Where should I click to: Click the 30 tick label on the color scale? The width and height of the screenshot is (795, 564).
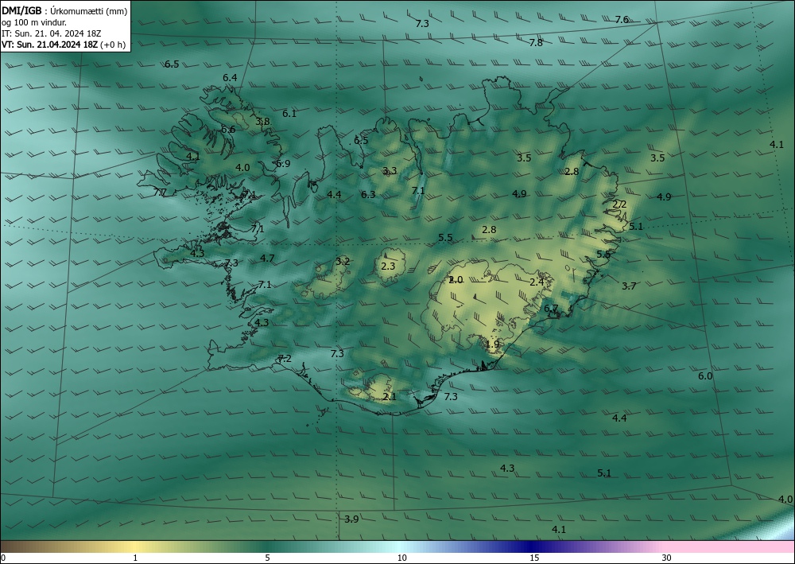[x=667, y=558]
